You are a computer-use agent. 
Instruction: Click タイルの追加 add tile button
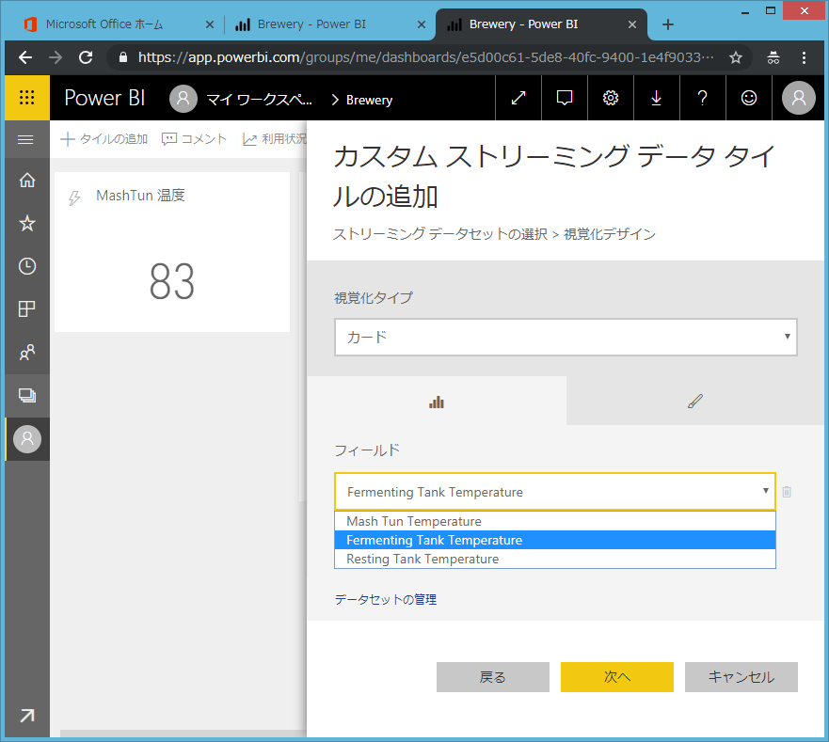104,139
